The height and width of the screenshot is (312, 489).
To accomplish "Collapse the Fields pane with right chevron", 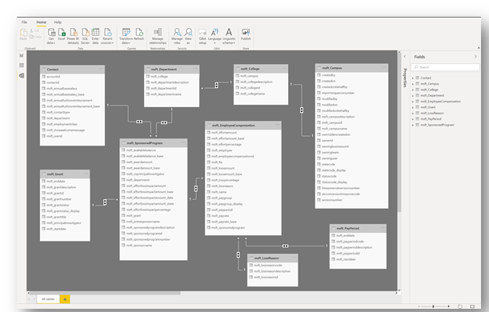I will [x=475, y=57].
